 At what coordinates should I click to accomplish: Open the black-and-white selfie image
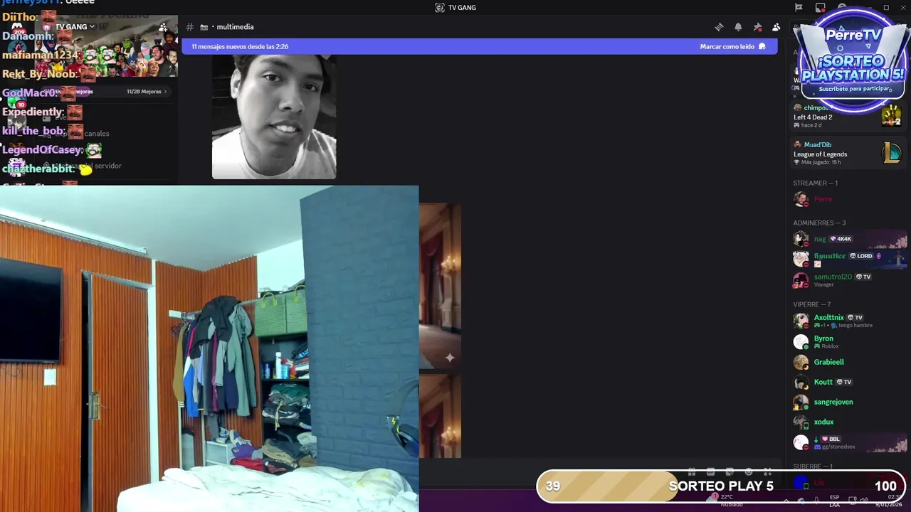point(274,117)
